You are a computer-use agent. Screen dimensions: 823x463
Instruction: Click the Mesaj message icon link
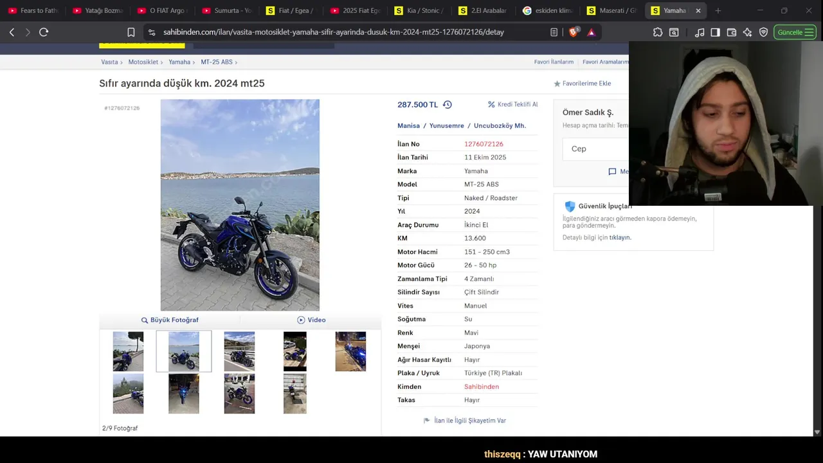click(619, 172)
